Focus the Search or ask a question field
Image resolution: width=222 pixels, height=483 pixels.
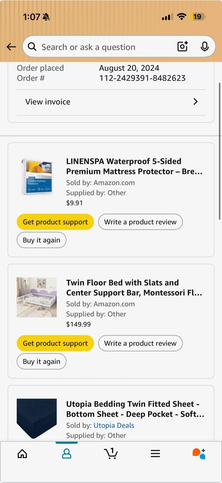pos(104,47)
